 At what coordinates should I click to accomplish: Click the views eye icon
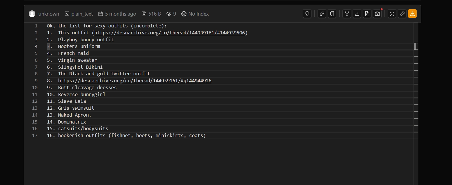[x=169, y=14]
